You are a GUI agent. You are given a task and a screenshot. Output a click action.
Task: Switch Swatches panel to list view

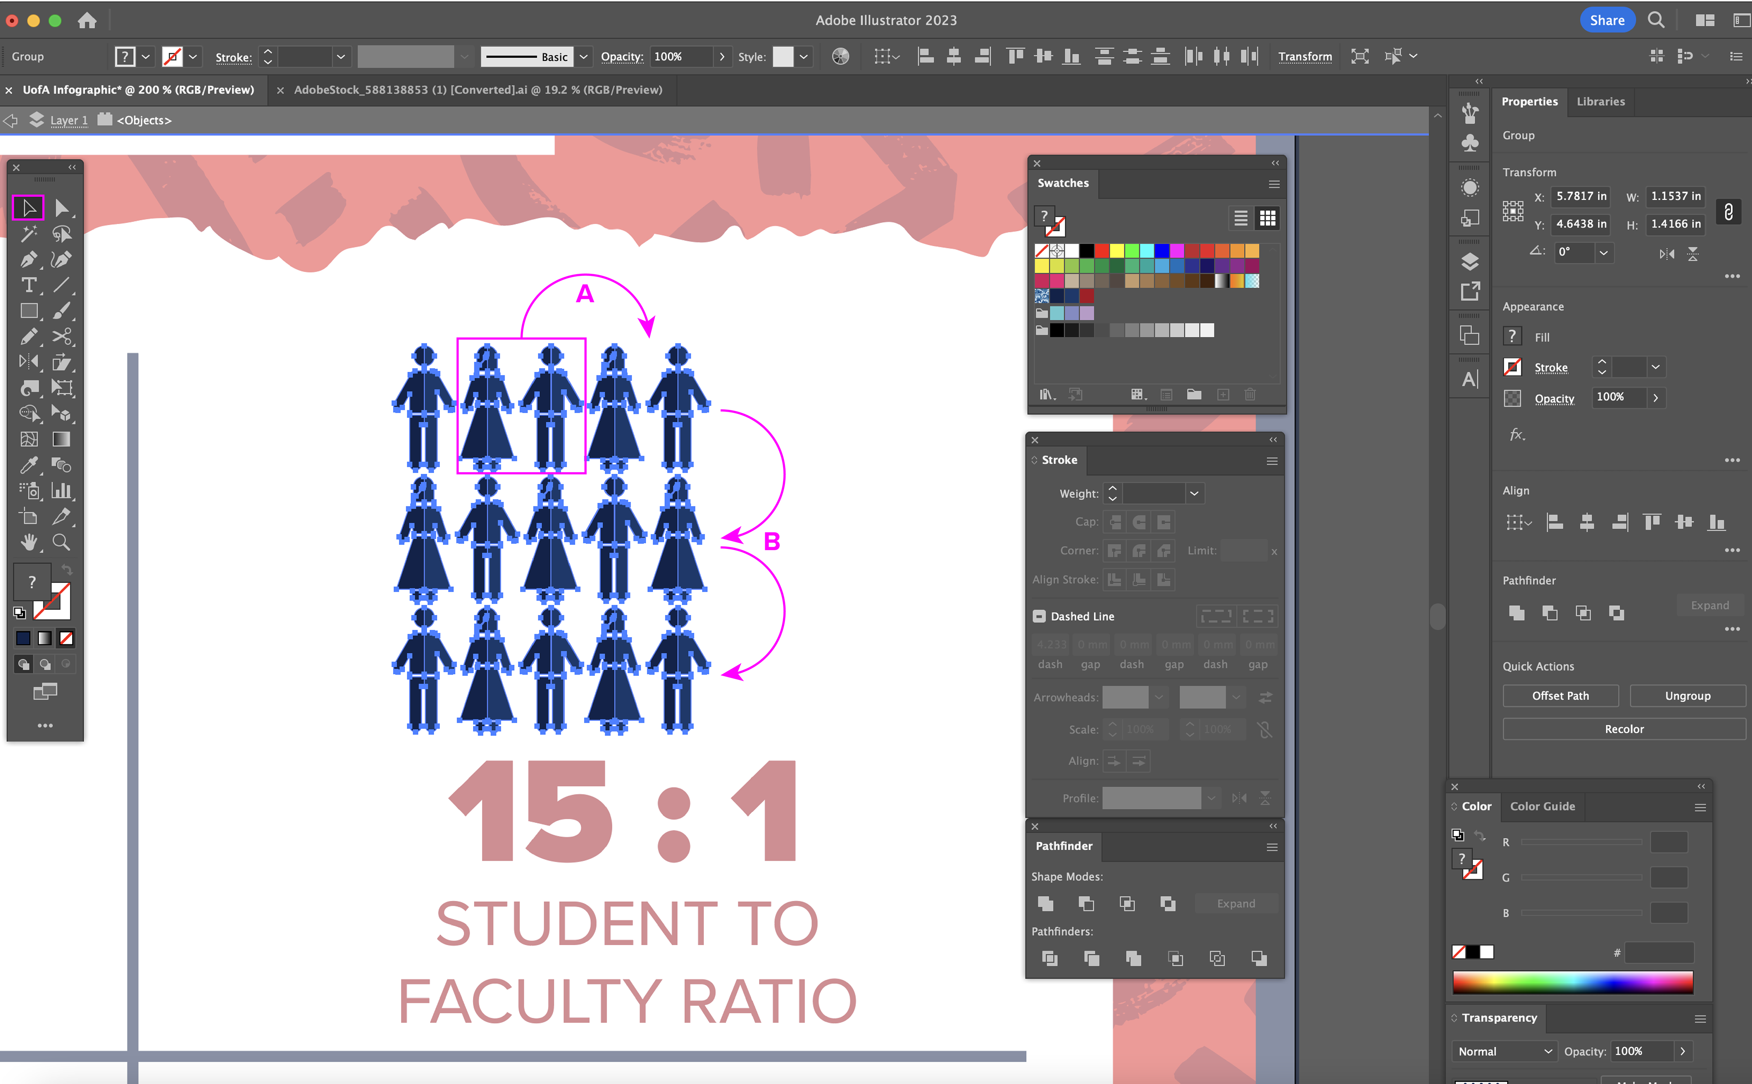coord(1240,218)
